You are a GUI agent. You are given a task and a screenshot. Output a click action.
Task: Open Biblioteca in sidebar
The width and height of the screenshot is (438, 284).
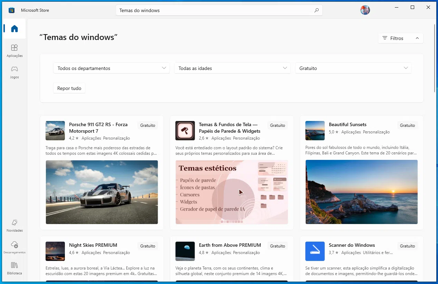point(14,268)
